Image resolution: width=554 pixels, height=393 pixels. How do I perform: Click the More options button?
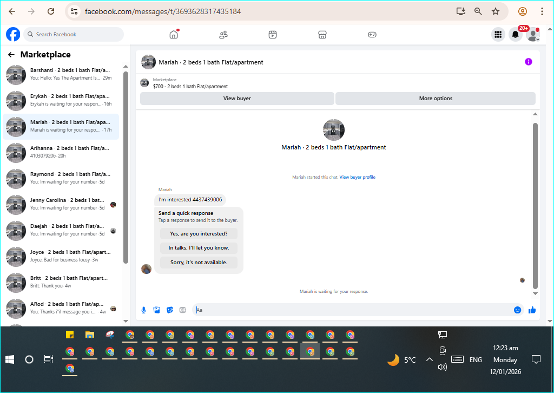[x=436, y=99]
